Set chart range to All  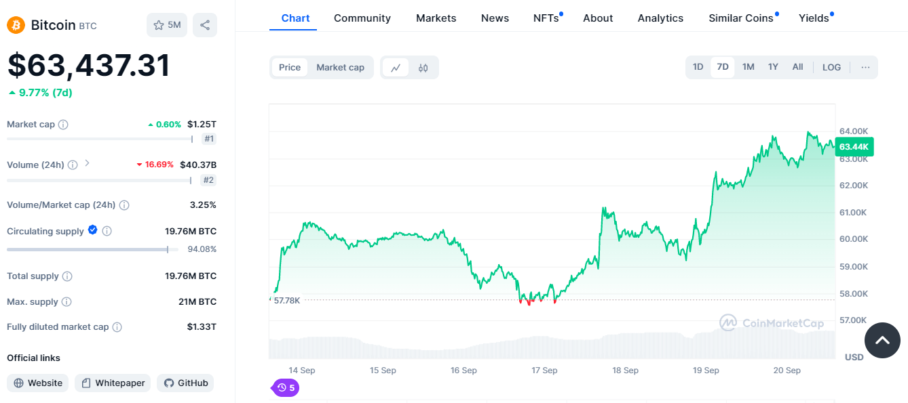(797, 67)
